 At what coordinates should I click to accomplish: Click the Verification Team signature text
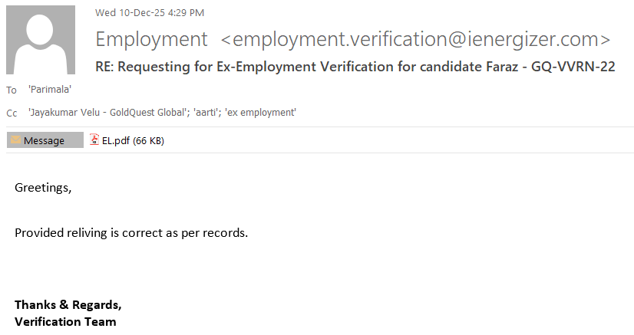[x=65, y=322]
